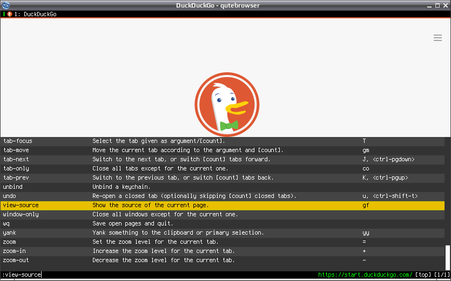
Task: Click description 'Save open pages and quit.'
Action: coord(132,223)
